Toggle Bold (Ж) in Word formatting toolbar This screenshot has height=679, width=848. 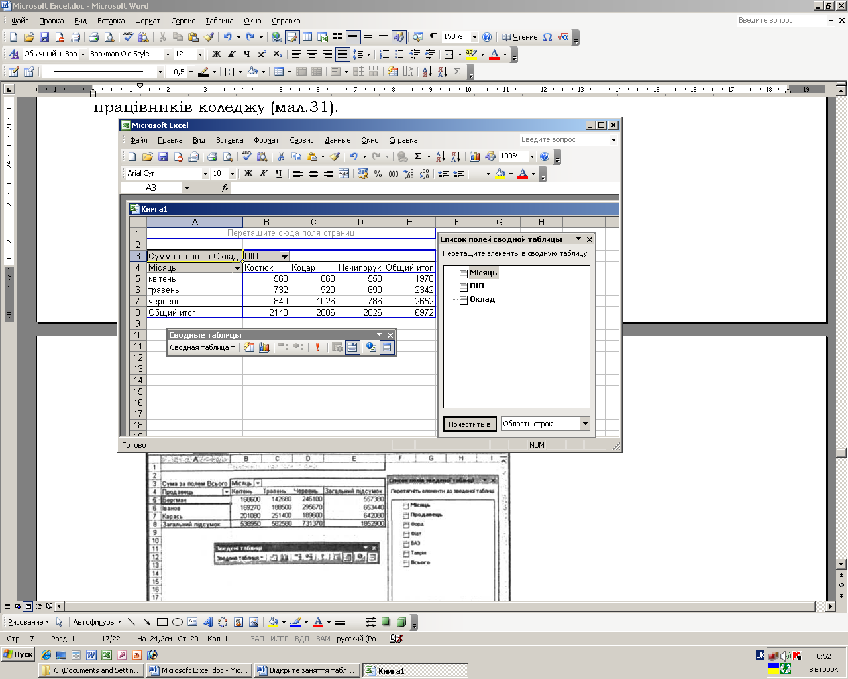(216, 54)
